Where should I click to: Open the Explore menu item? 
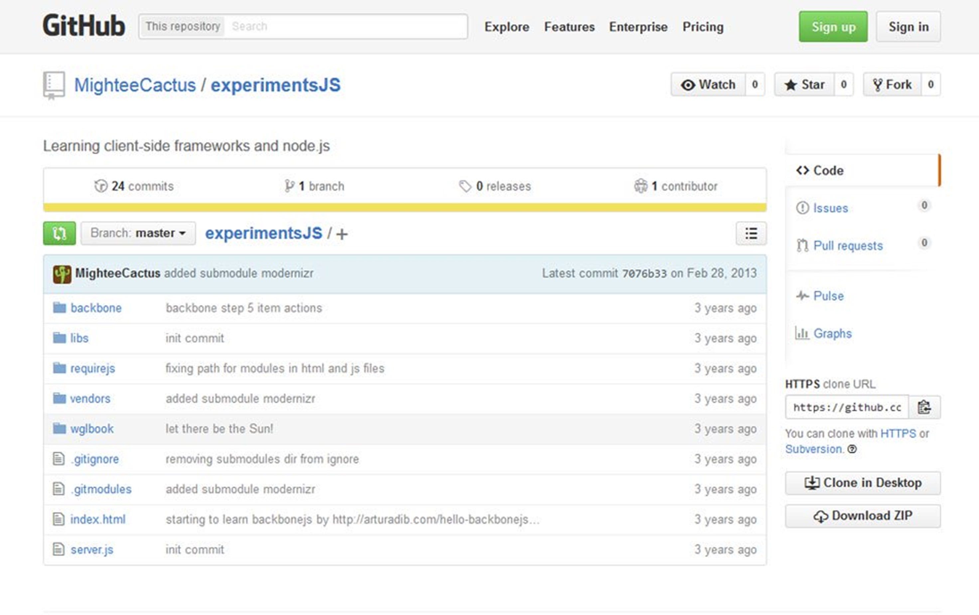coord(506,27)
